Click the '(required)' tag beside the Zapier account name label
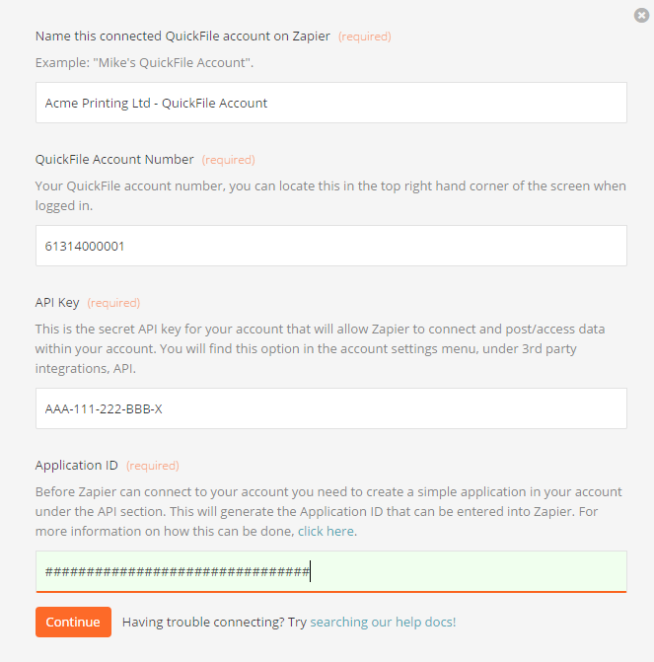 364,37
